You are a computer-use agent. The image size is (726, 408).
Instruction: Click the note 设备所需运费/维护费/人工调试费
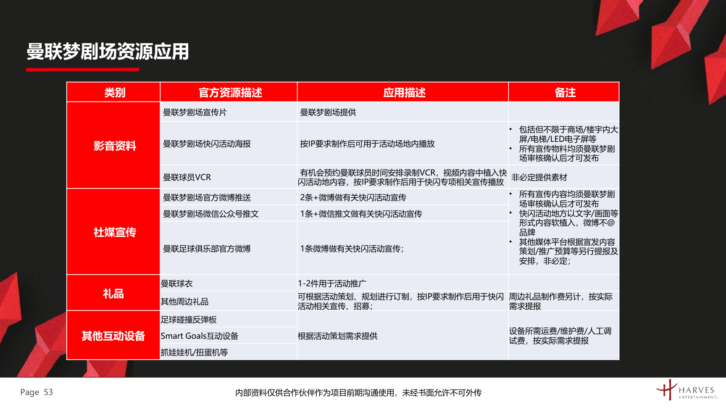(x=564, y=336)
